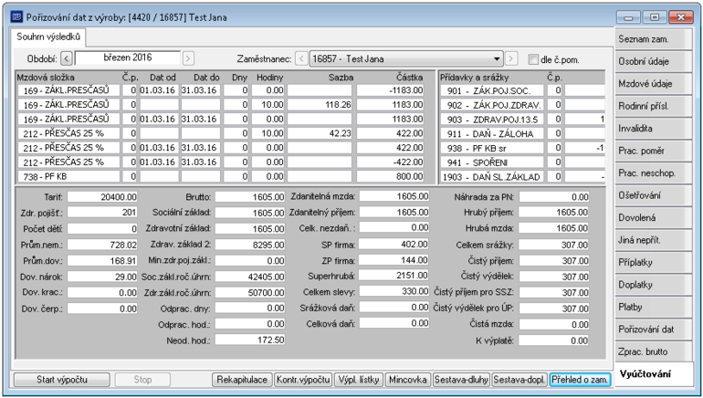Open Dovolená side tab

[x=651, y=218]
